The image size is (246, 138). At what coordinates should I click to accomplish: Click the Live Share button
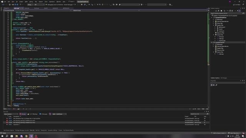click(x=237, y=5)
